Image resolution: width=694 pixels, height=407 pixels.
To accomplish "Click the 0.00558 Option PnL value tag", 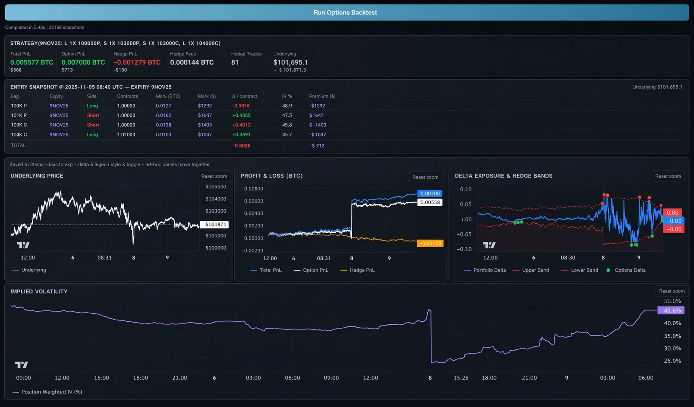I will point(430,202).
